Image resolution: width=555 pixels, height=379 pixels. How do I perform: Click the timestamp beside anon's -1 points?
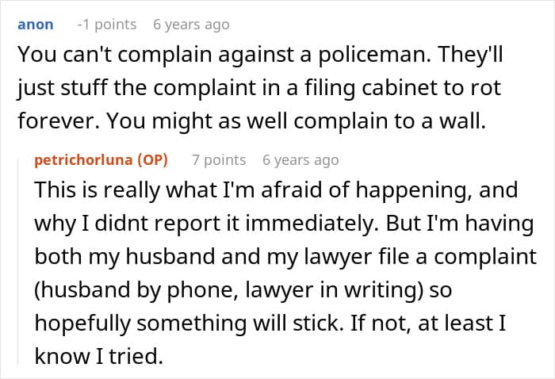pos(191,25)
